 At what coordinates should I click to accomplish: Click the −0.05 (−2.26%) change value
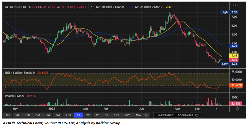click(x=75, y=7)
